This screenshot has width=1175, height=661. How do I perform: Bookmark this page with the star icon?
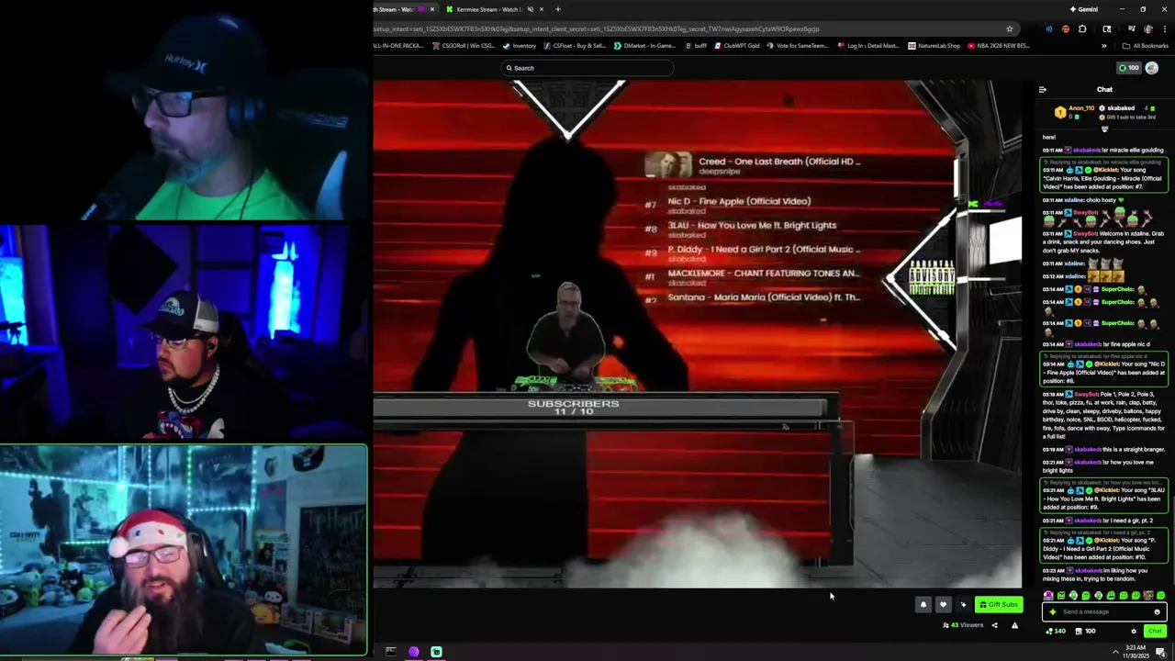coord(1010,28)
